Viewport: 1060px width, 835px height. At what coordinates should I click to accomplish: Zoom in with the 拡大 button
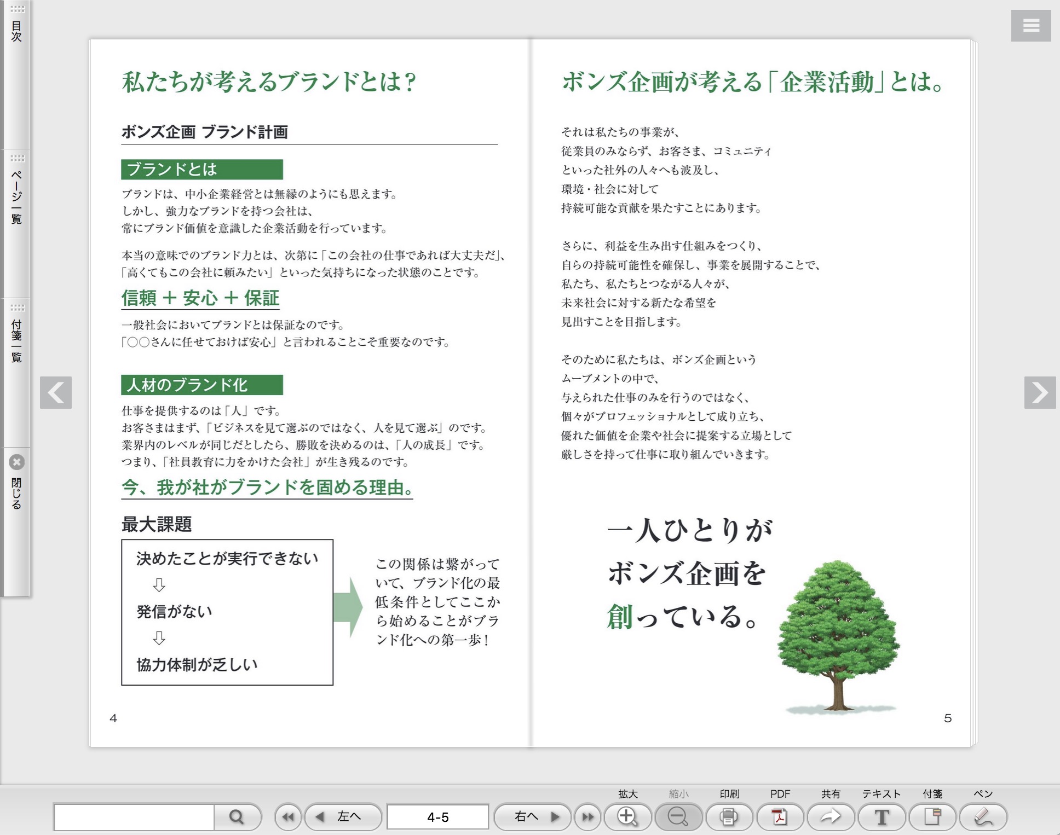pos(627,817)
